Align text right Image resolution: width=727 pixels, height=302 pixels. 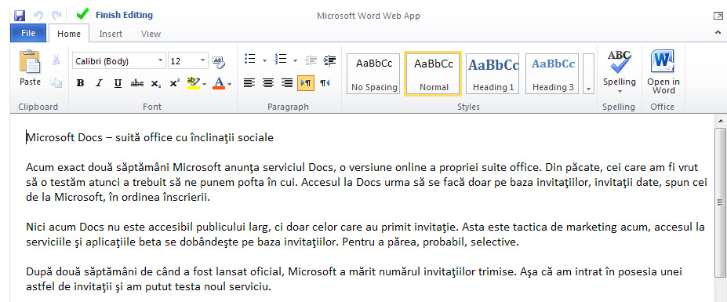pos(287,83)
